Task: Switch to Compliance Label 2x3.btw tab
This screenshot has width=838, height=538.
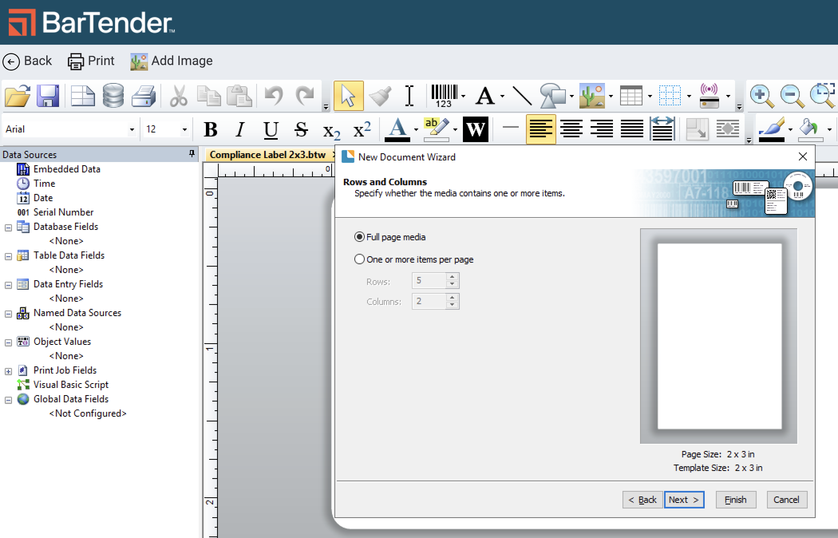Action: click(x=267, y=155)
